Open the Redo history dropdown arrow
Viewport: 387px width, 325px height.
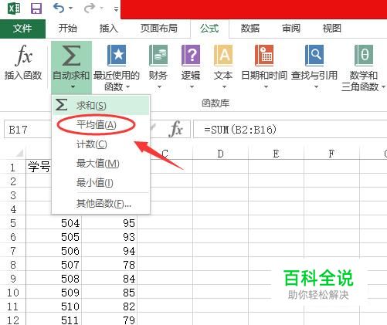(102, 8)
